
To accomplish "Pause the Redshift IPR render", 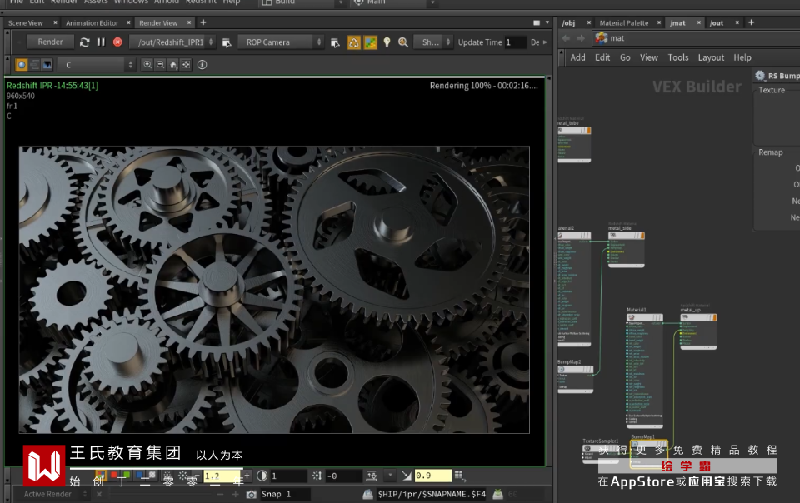I will (x=101, y=42).
